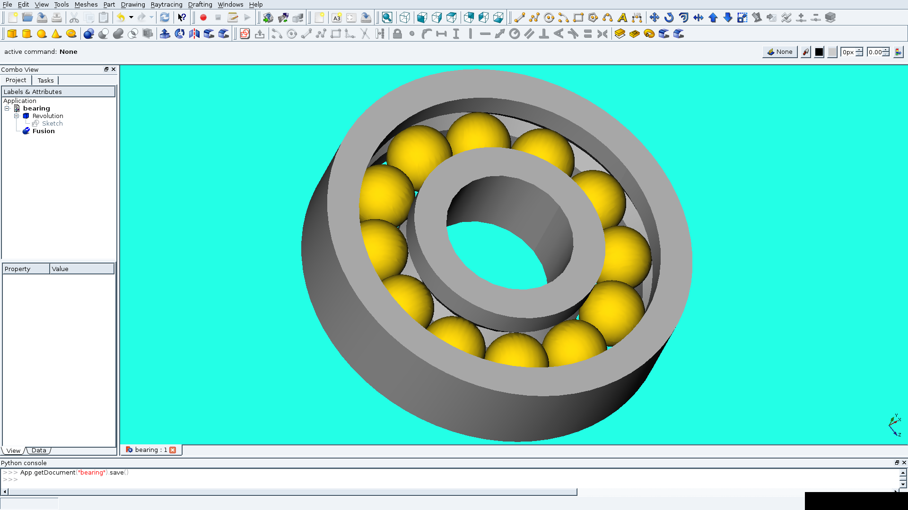908x510 pixels.
Task: Toggle visibility of Sketch in tree
Action: 52,123
